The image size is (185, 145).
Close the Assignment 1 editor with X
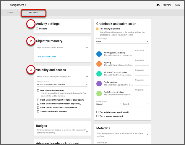point(5,5)
